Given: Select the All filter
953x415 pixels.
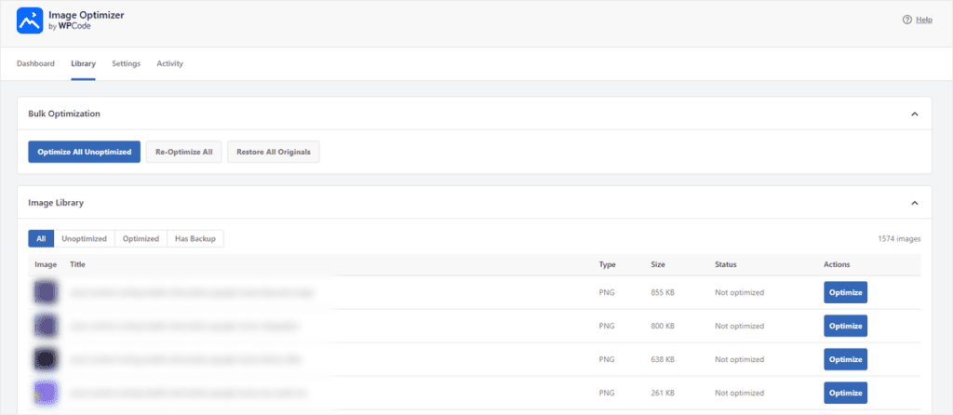Looking at the screenshot, I should [x=41, y=239].
